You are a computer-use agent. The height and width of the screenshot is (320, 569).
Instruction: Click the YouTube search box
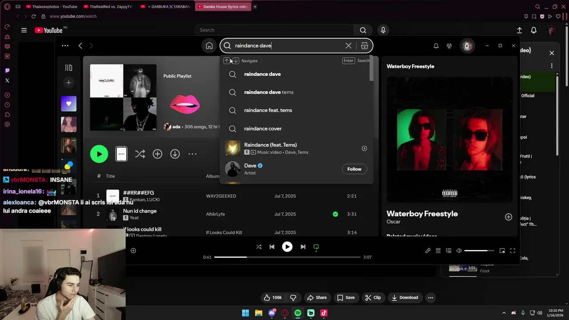pyautogui.click(x=275, y=30)
